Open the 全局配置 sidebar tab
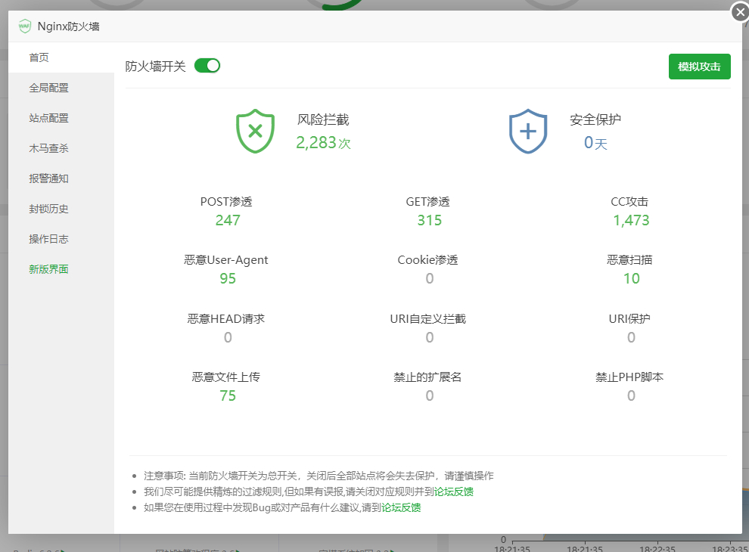Viewport: 749px width, 552px height. 49,88
